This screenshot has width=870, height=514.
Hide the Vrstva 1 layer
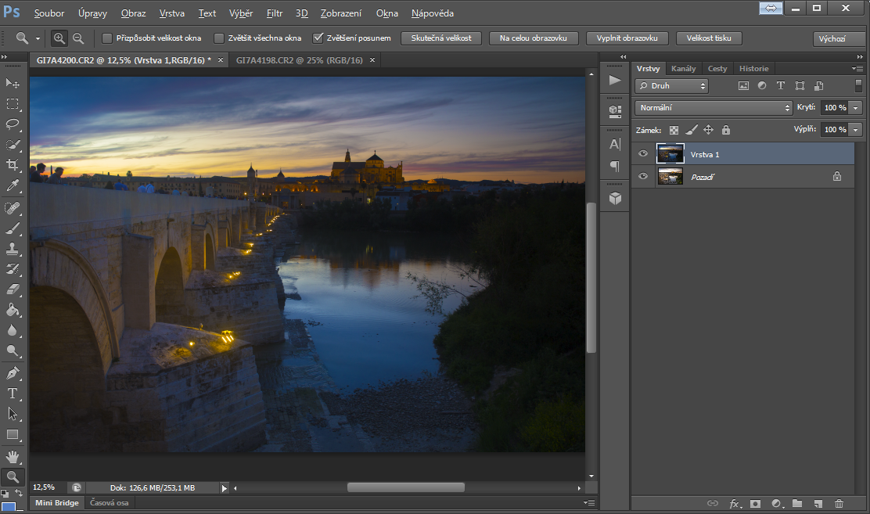tap(643, 154)
